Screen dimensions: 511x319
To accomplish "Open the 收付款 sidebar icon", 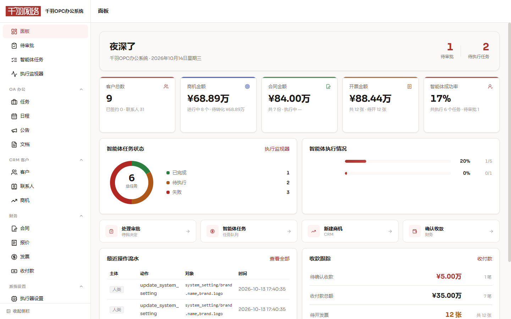I will point(14,271).
